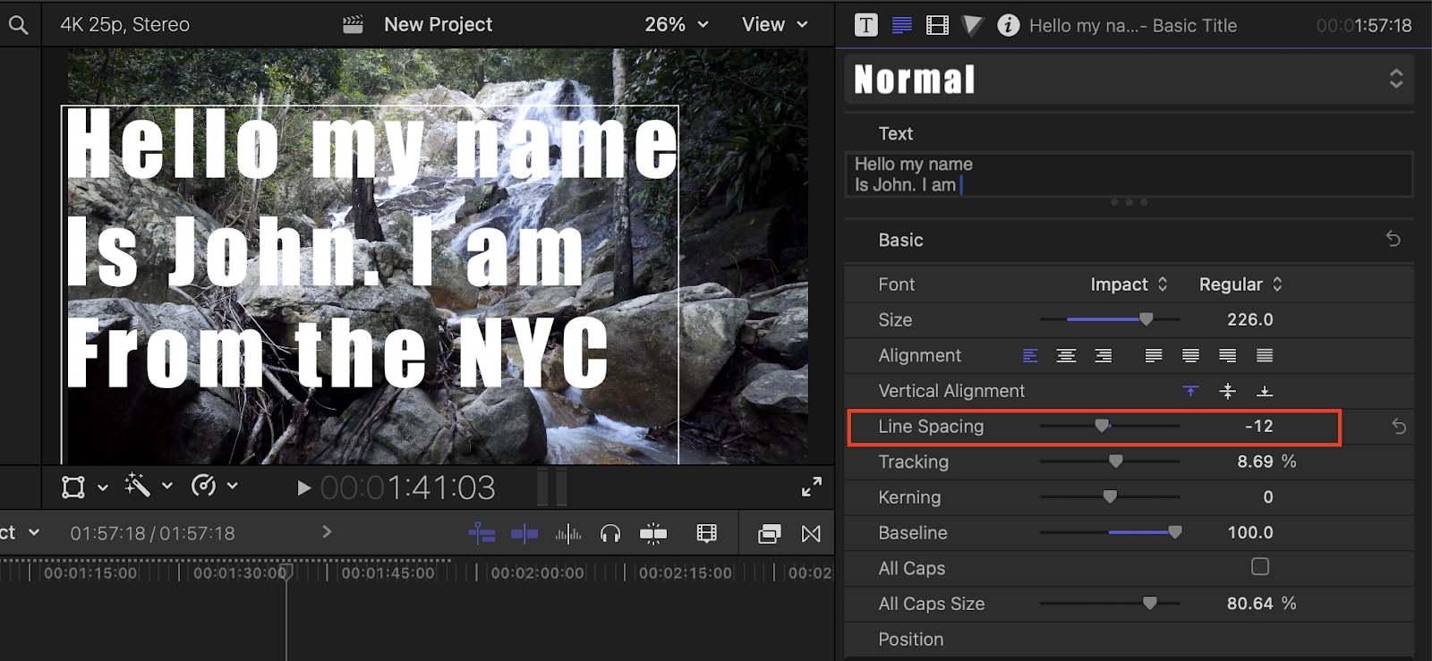Click the clapperboard project icon
1432x661 pixels.
tap(353, 24)
